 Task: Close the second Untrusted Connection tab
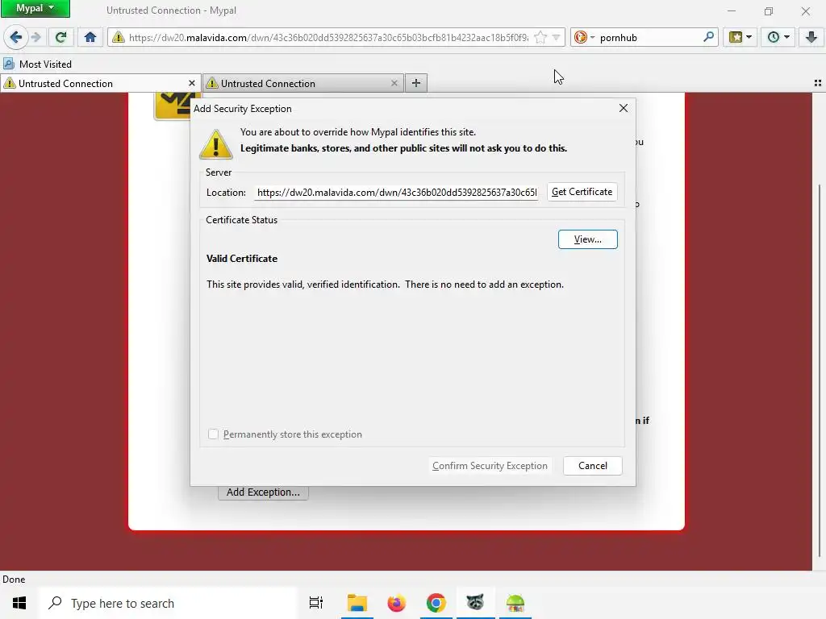point(394,83)
